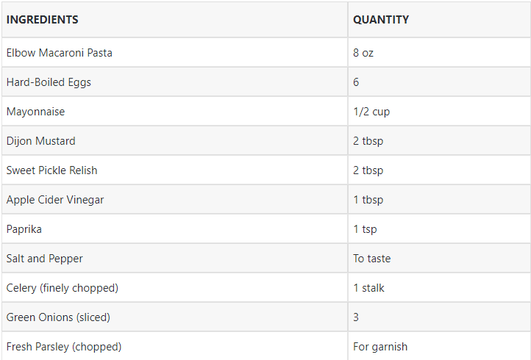Select the 1 stalk quantity value
Image resolution: width=531 pixels, height=360 pixels.
click(x=368, y=288)
